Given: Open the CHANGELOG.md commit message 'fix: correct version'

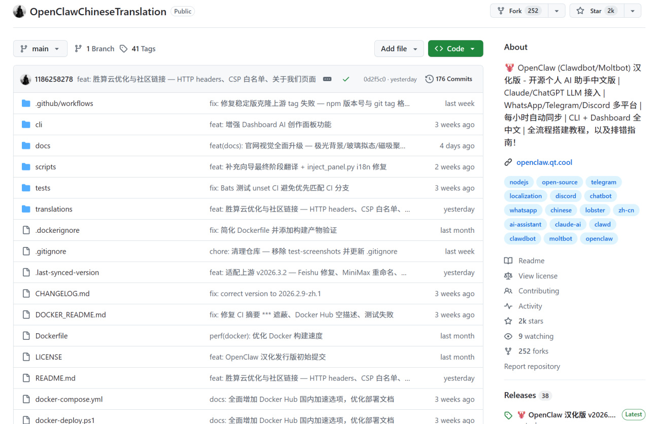Looking at the screenshot, I should pyautogui.click(x=265, y=294).
